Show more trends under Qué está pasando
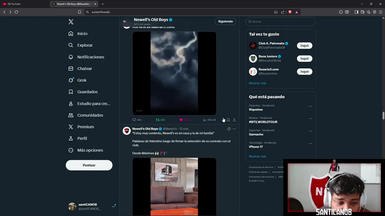The width and height of the screenshot is (385, 216). pyautogui.click(x=257, y=156)
